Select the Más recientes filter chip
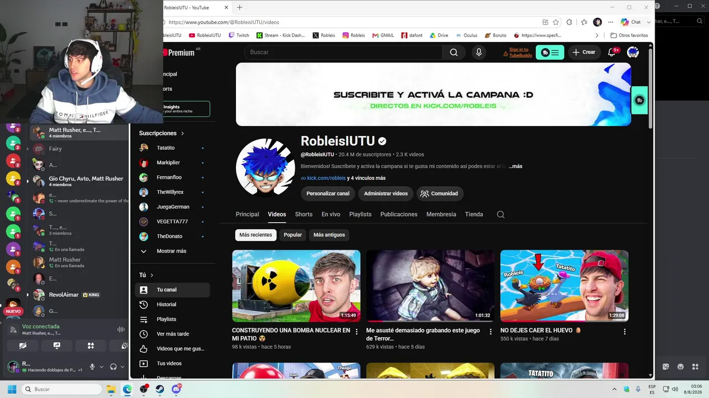 (255, 235)
